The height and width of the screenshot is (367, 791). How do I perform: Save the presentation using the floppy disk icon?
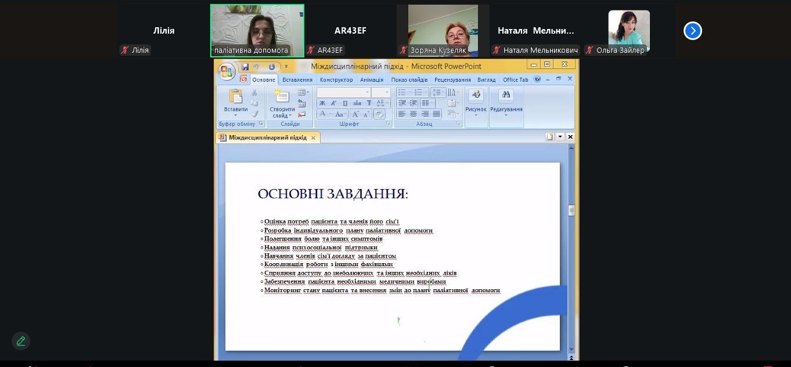(x=245, y=67)
